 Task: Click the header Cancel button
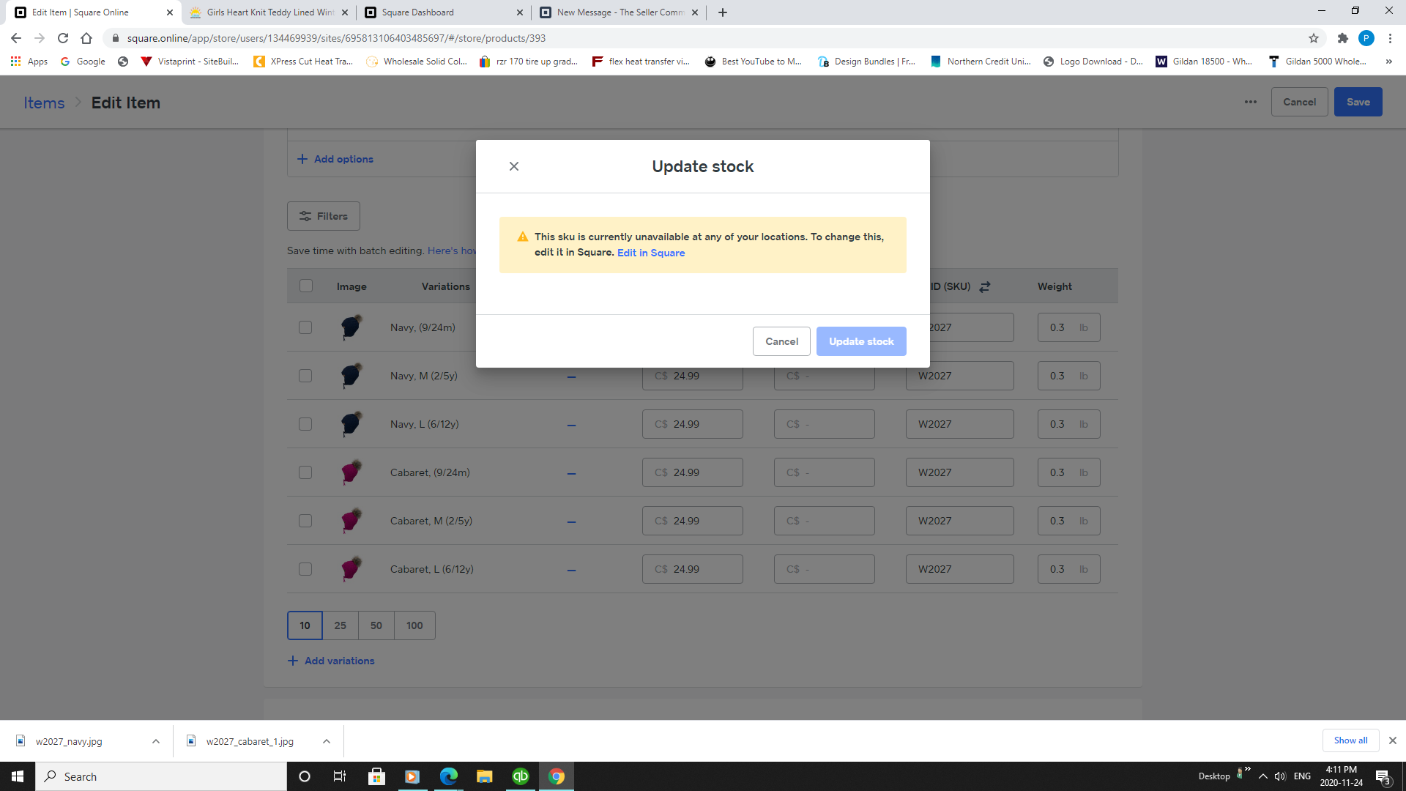(1299, 102)
